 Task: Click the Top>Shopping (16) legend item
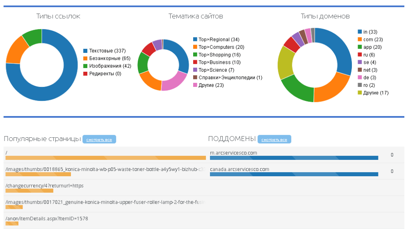click(x=219, y=55)
